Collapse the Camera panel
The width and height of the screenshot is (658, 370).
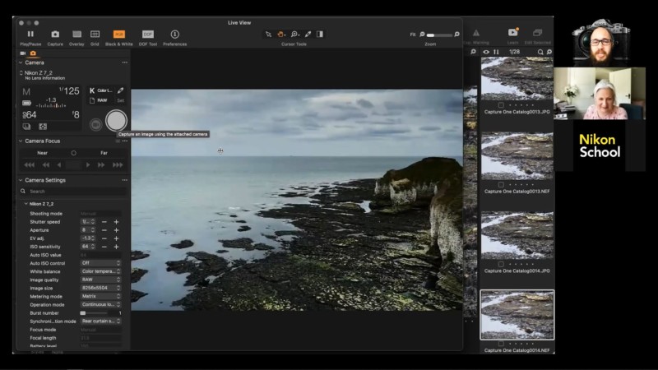pos(21,62)
